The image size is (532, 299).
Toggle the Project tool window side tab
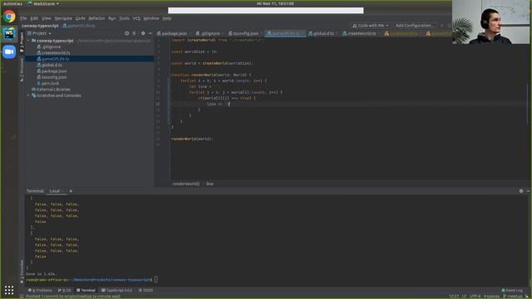[x=22, y=42]
